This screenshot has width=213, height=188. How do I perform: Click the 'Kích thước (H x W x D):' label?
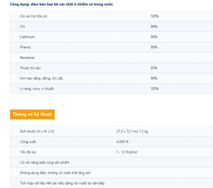[37, 131]
